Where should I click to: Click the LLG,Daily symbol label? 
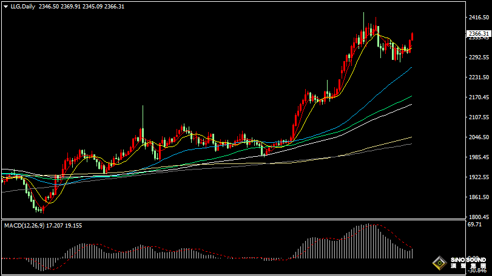click(22, 5)
